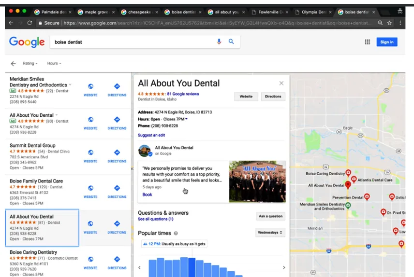The height and width of the screenshot is (277, 414).
Task: Open the Google apps grid
Action: click(x=367, y=42)
